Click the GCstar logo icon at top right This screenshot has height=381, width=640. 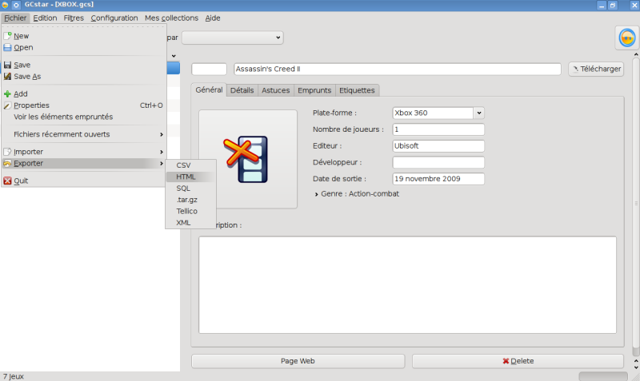626,38
